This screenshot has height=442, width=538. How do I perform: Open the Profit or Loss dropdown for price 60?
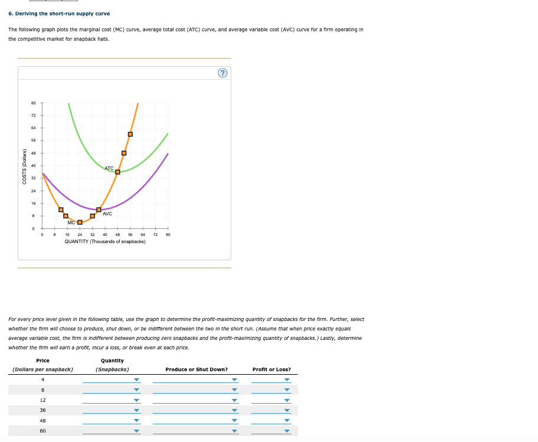tap(287, 431)
